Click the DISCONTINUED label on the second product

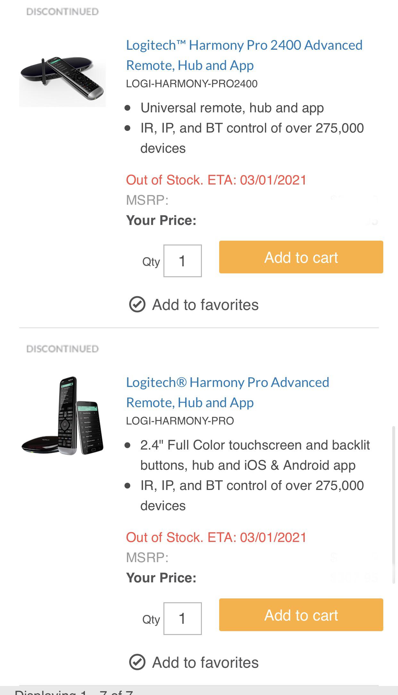pyautogui.click(x=62, y=349)
